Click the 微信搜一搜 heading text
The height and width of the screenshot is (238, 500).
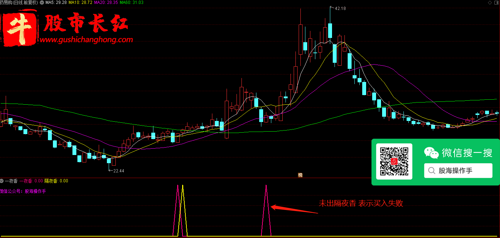[467, 153]
